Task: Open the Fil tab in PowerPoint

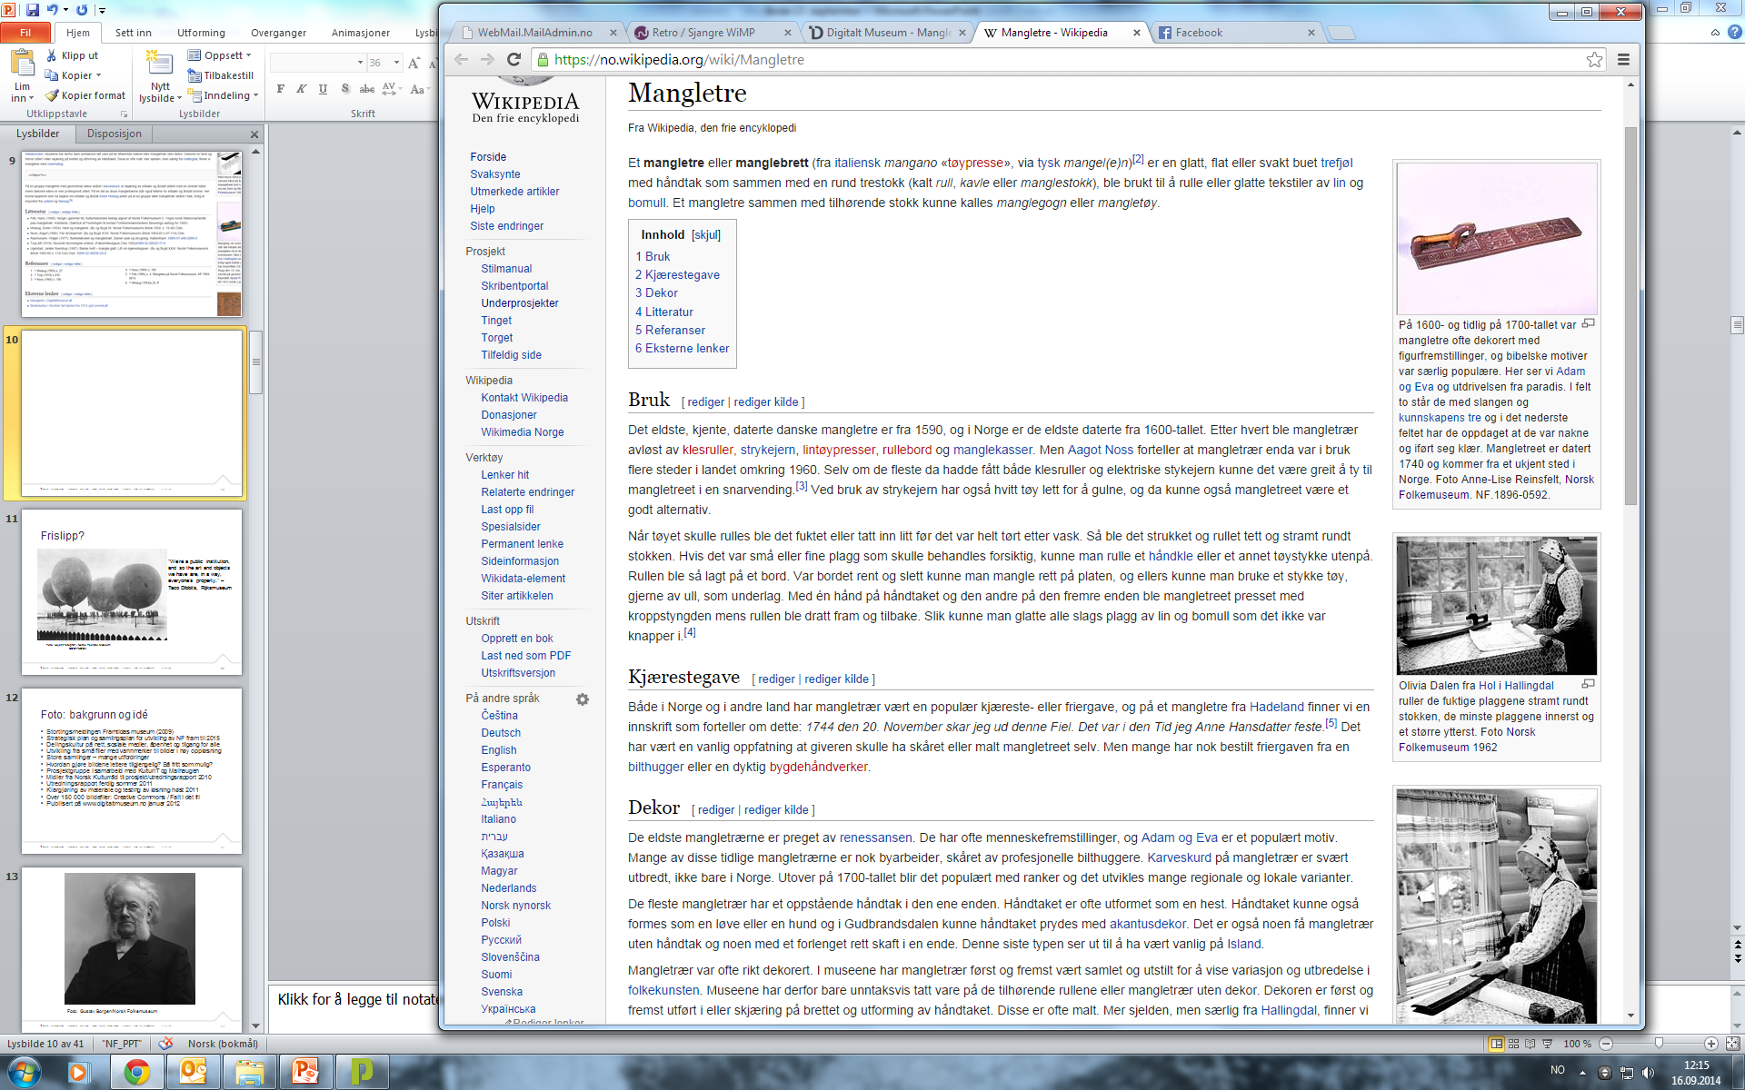Action: click(x=25, y=33)
